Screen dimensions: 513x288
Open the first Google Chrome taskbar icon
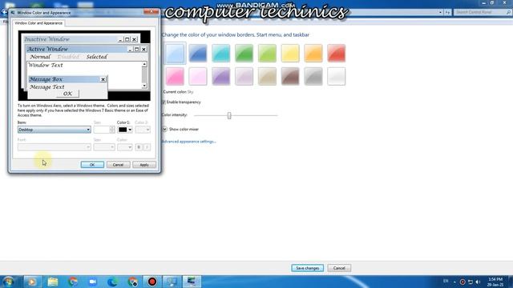[x=73, y=282]
